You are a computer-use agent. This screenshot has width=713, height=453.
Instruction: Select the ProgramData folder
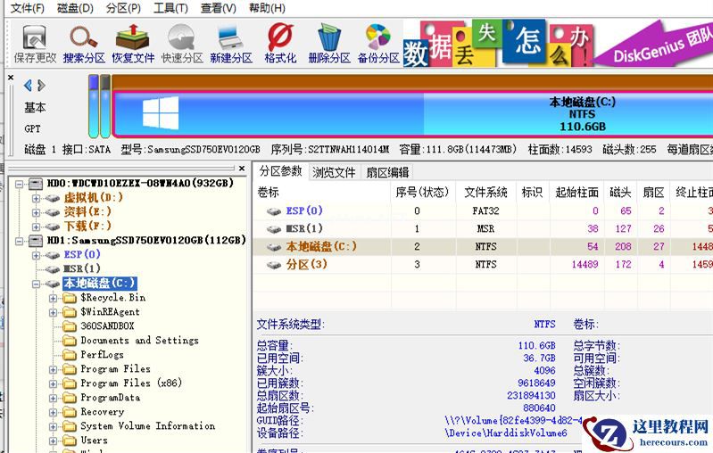(x=110, y=397)
